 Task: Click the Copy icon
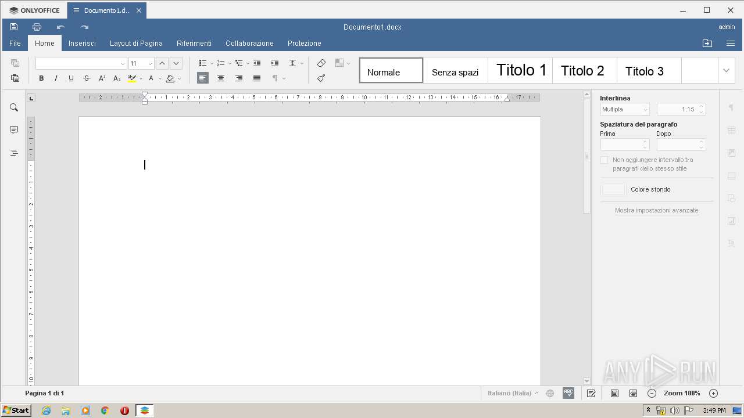coord(15,63)
